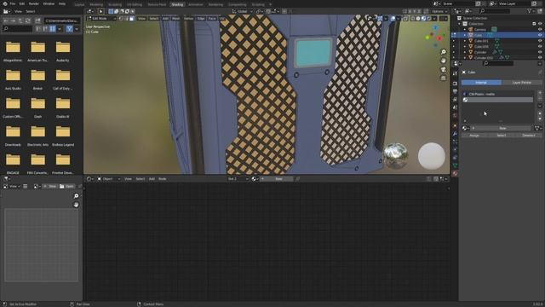Expand the Cylinder item in outliner
Screen dimensions: 545x307
pos(465,52)
